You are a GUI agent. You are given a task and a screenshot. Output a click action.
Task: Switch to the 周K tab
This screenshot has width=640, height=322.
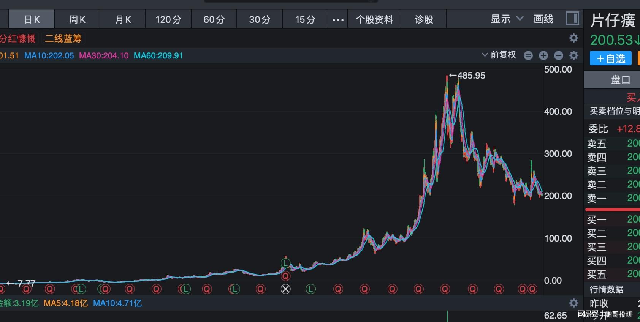(77, 19)
